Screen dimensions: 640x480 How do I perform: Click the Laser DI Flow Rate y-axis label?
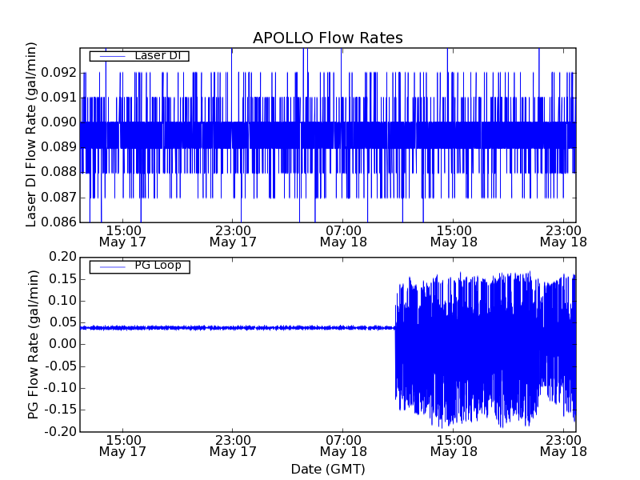32,134
